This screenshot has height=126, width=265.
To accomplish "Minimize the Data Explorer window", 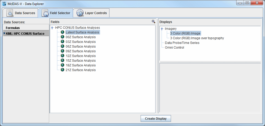I will click(x=240, y=3).
